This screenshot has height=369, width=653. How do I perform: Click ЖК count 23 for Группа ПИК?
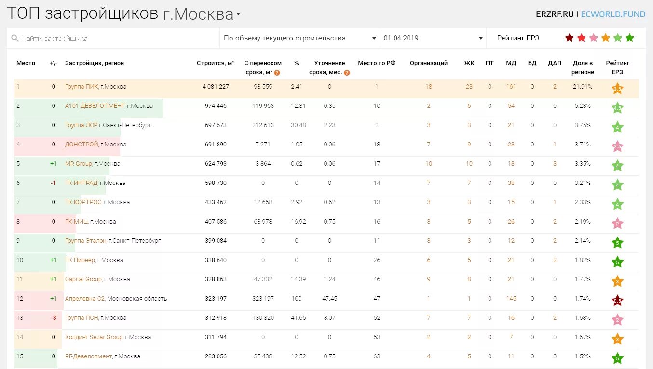[469, 87]
